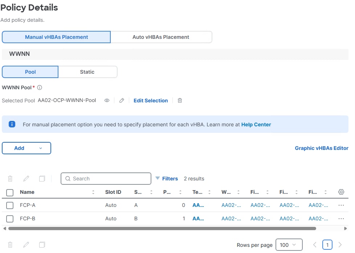Click Filters button
Screen dimensions: 355x253
pyautogui.click(x=167, y=179)
